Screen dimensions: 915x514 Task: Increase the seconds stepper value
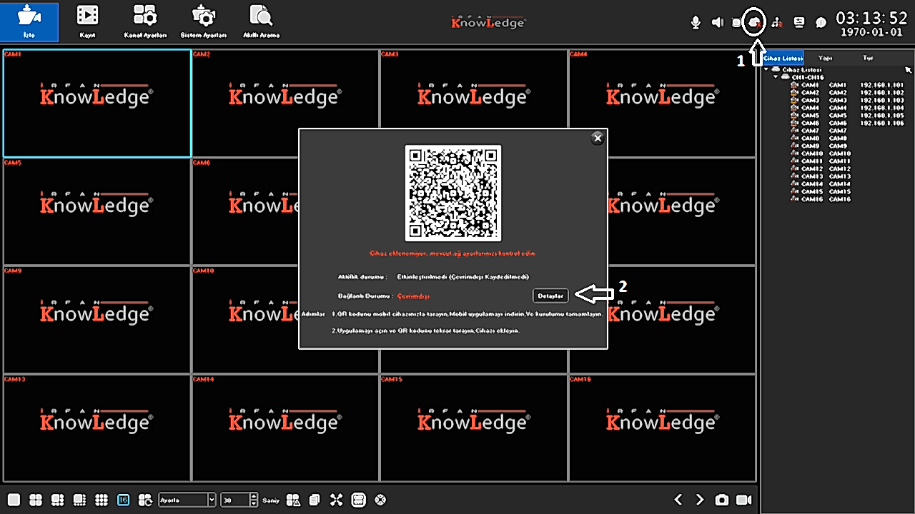point(254,496)
